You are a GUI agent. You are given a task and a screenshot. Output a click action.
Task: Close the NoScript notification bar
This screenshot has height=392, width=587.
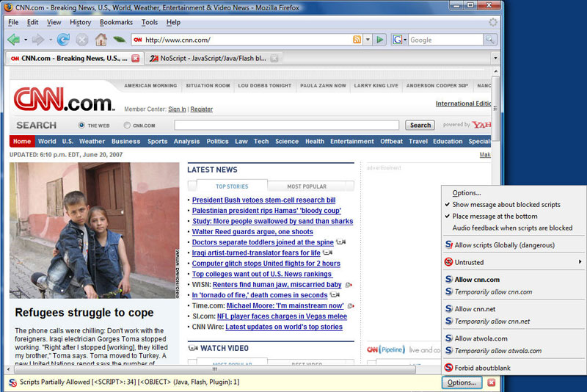tap(492, 382)
